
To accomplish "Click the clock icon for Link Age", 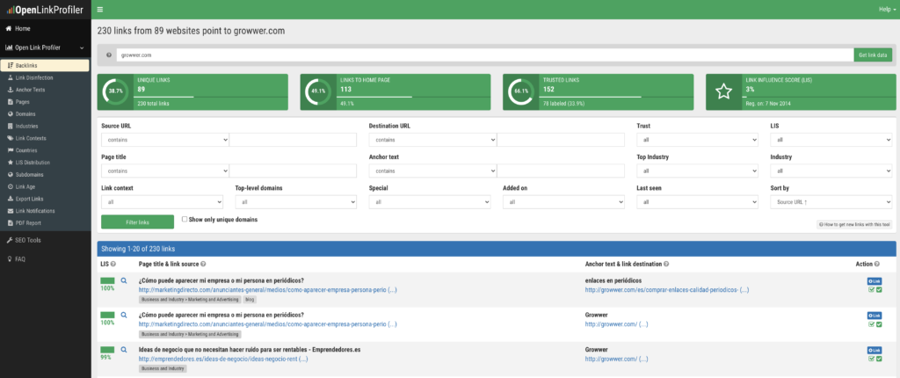I will tap(11, 186).
